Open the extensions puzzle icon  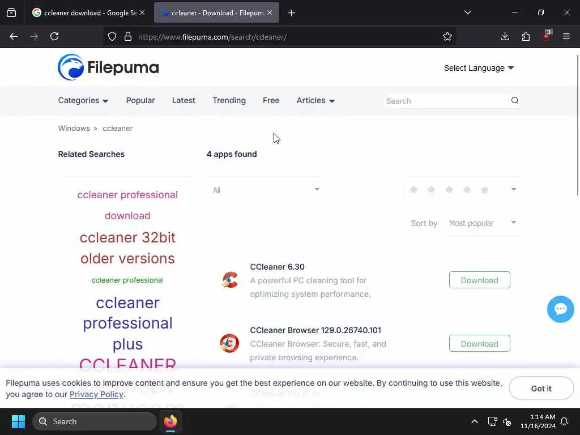pyautogui.click(x=526, y=37)
